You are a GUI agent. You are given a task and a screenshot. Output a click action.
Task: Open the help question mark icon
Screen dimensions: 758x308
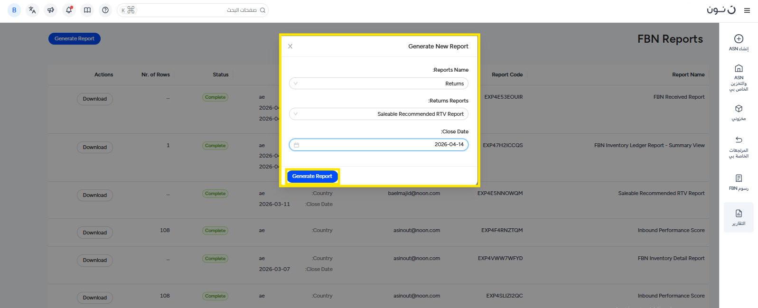(105, 10)
